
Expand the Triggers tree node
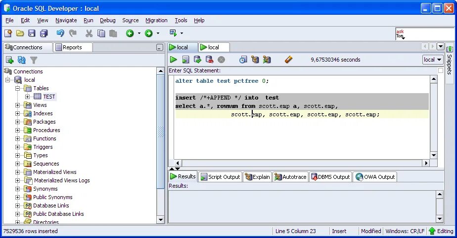pyautogui.click(x=17, y=147)
